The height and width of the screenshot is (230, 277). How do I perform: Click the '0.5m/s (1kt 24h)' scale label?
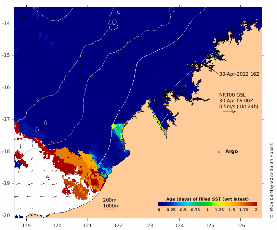pyautogui.click(x=239, y=106)
